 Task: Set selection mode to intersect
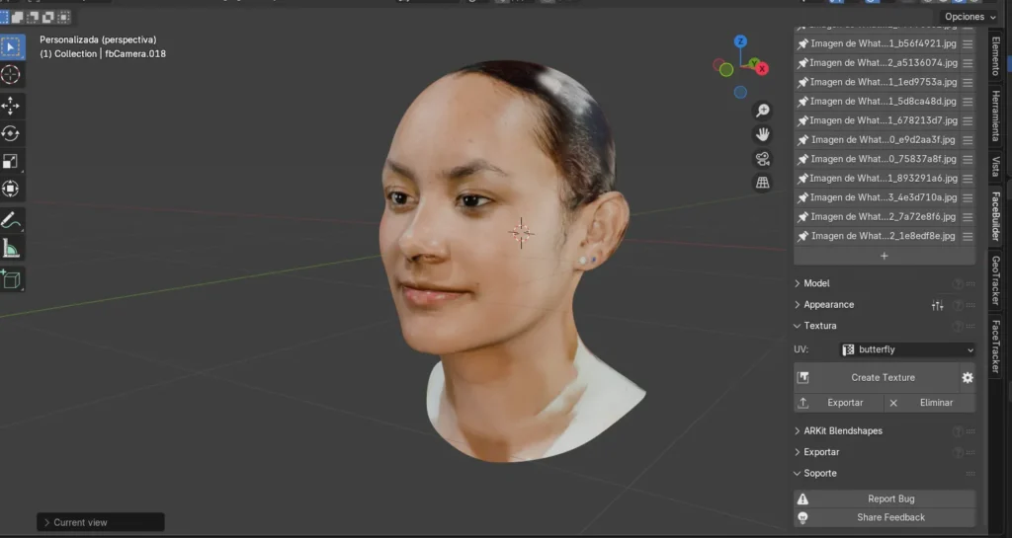tap(64, 17)
